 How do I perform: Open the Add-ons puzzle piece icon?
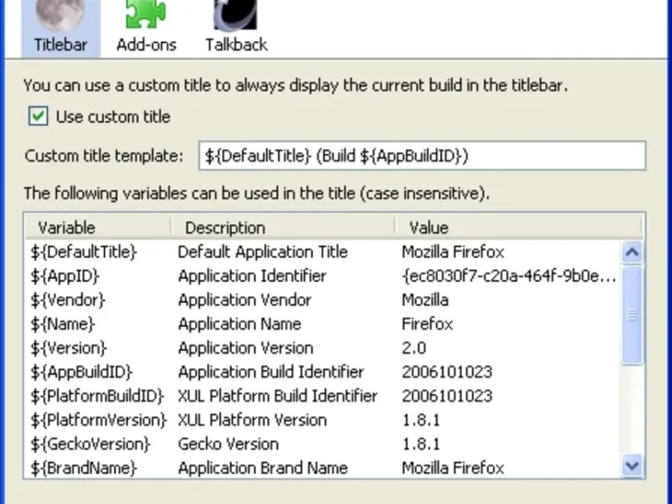(145, 13)
